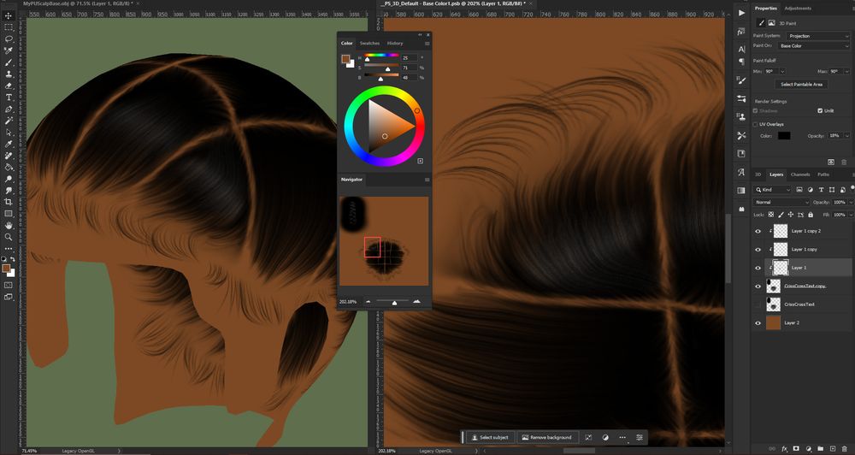
Task: Select the Eraser tool
Action: coord(9,86)
